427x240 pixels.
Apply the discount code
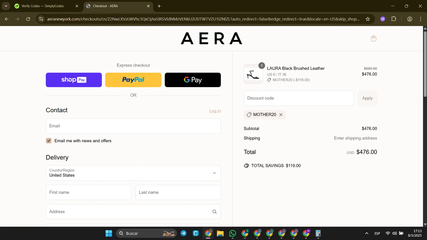coord(367,98)
